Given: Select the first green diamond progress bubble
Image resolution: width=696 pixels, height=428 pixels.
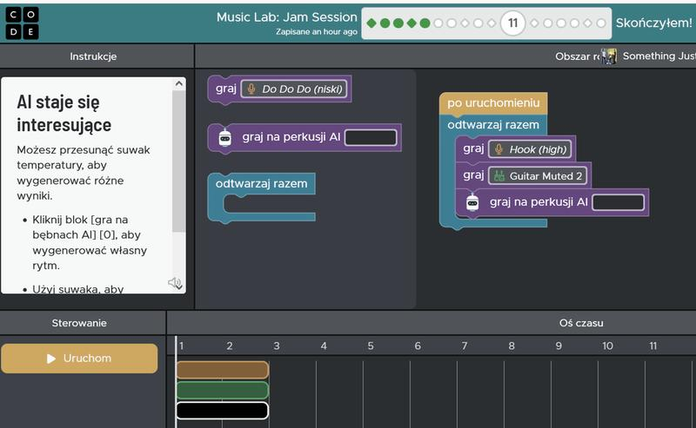Looking at the screenshot, I should pos(372,23).
